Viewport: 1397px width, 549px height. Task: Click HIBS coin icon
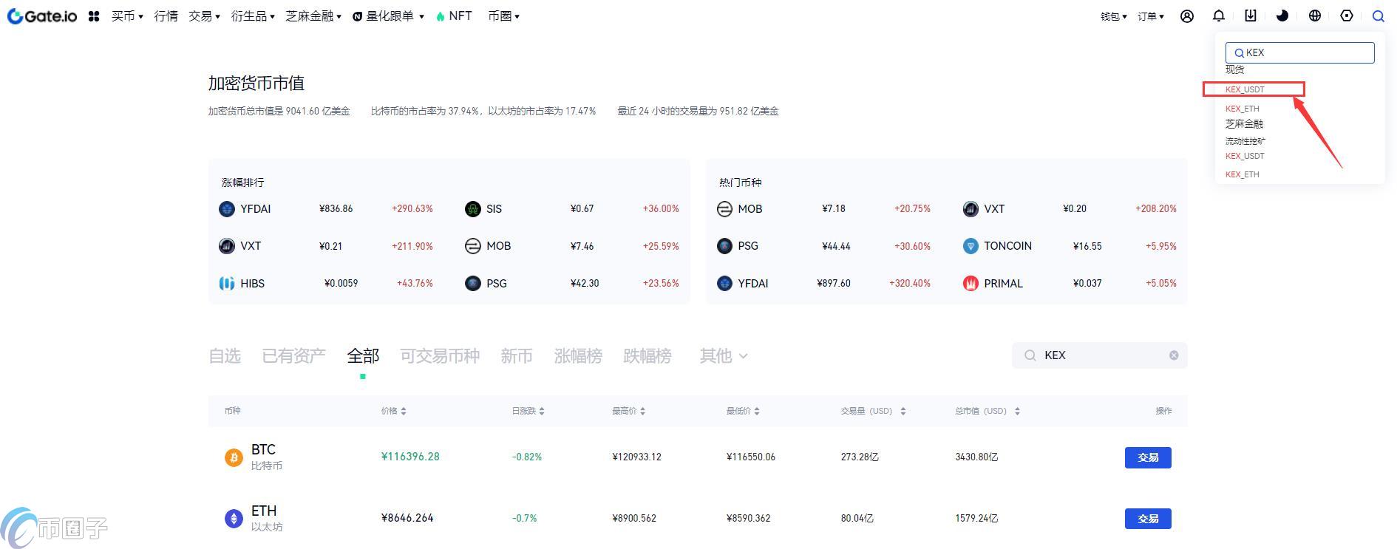point(227,284)
